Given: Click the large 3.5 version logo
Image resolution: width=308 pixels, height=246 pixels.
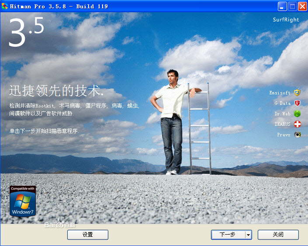Looking at the screenshot, I should (x=26, y=32).
